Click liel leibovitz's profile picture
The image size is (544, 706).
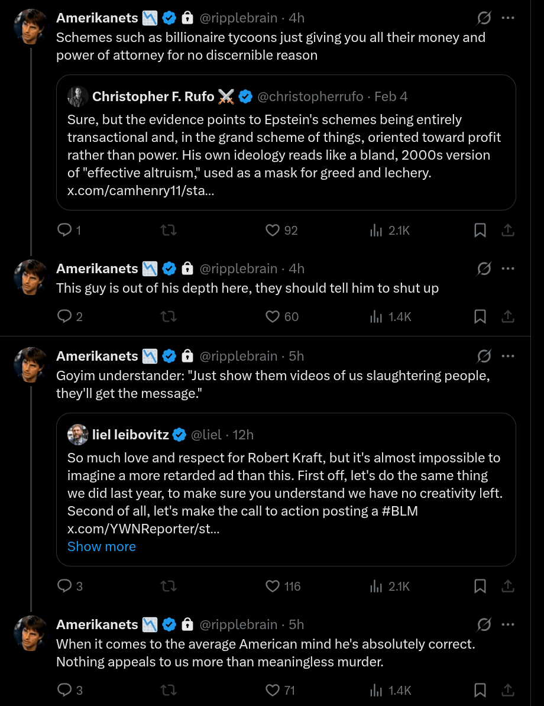[78, 435]
